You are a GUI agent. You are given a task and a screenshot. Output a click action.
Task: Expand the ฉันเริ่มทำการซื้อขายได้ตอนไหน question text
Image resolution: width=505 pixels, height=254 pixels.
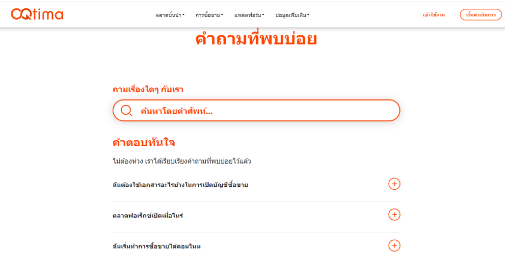point(157,246)
